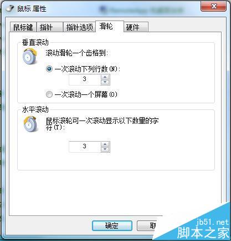Click the mouse icon in title bar
231x241 pixels.
[x=9, y=8]
